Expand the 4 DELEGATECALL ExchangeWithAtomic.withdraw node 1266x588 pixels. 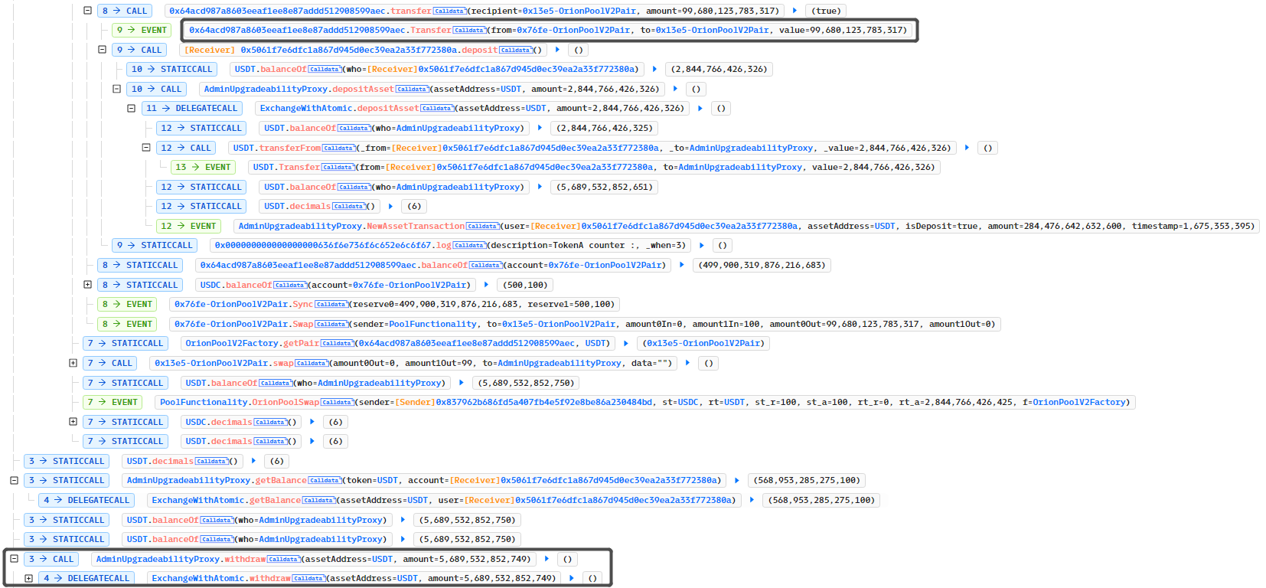(28, 579)
